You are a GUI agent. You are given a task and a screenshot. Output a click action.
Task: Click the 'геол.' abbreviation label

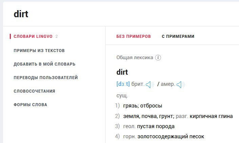[x=129, y=126]
